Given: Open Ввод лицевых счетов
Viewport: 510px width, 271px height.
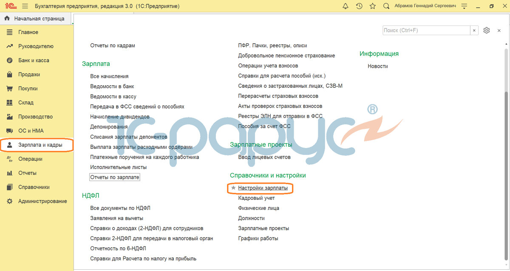Looking at the screenshot, I should 264,157.
